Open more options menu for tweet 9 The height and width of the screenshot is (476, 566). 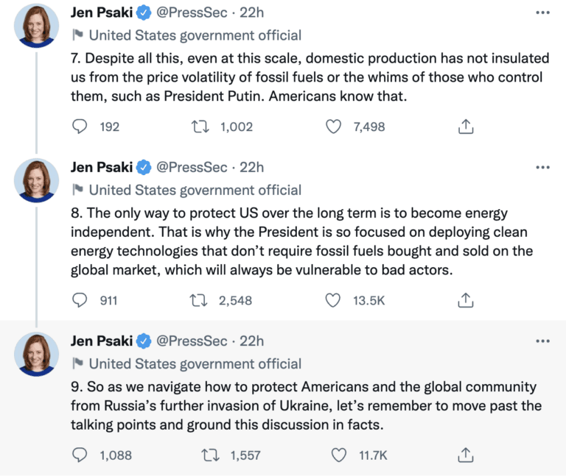543,341
